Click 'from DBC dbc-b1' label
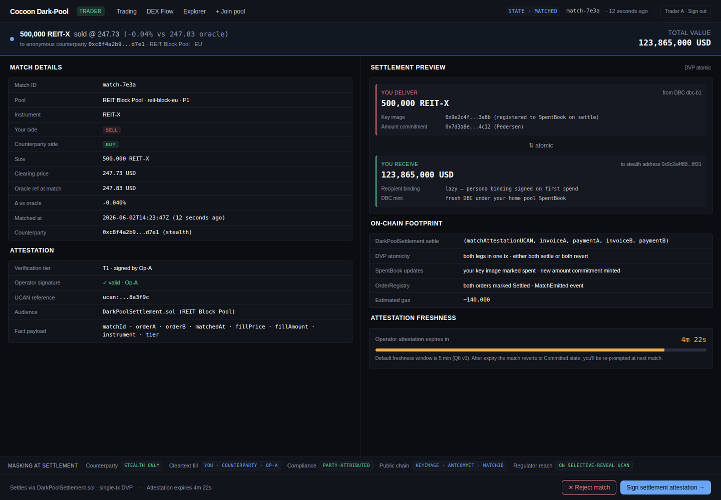This screenshot has width=721, height=500. (682, 92)
